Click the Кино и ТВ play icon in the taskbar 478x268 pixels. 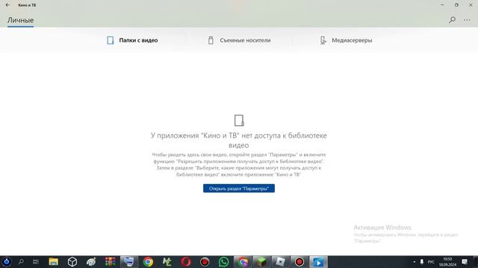pos(318,261)
